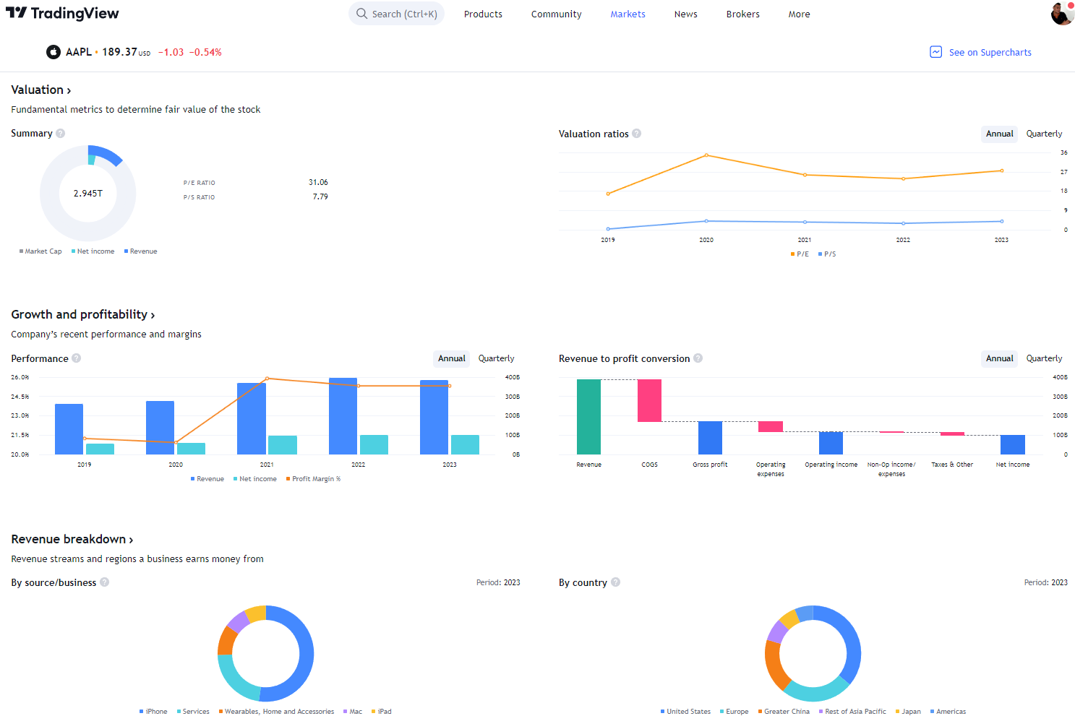
Task: Set Revenue to profit conversion to Quarterly
Action: coord(1044,358)
